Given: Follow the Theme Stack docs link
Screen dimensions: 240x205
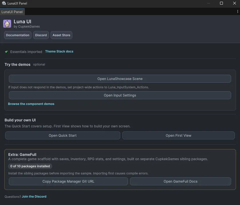Looking at the screenshot, I should pos(59,52).
